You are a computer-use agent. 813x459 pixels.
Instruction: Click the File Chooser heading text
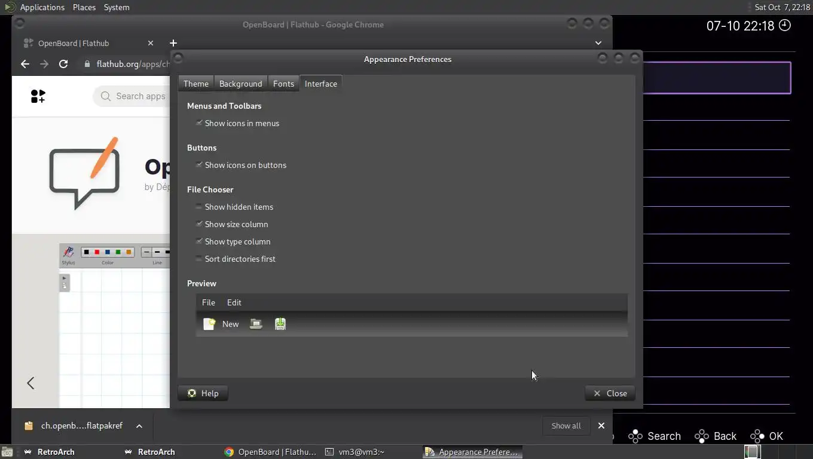[210, 189]
